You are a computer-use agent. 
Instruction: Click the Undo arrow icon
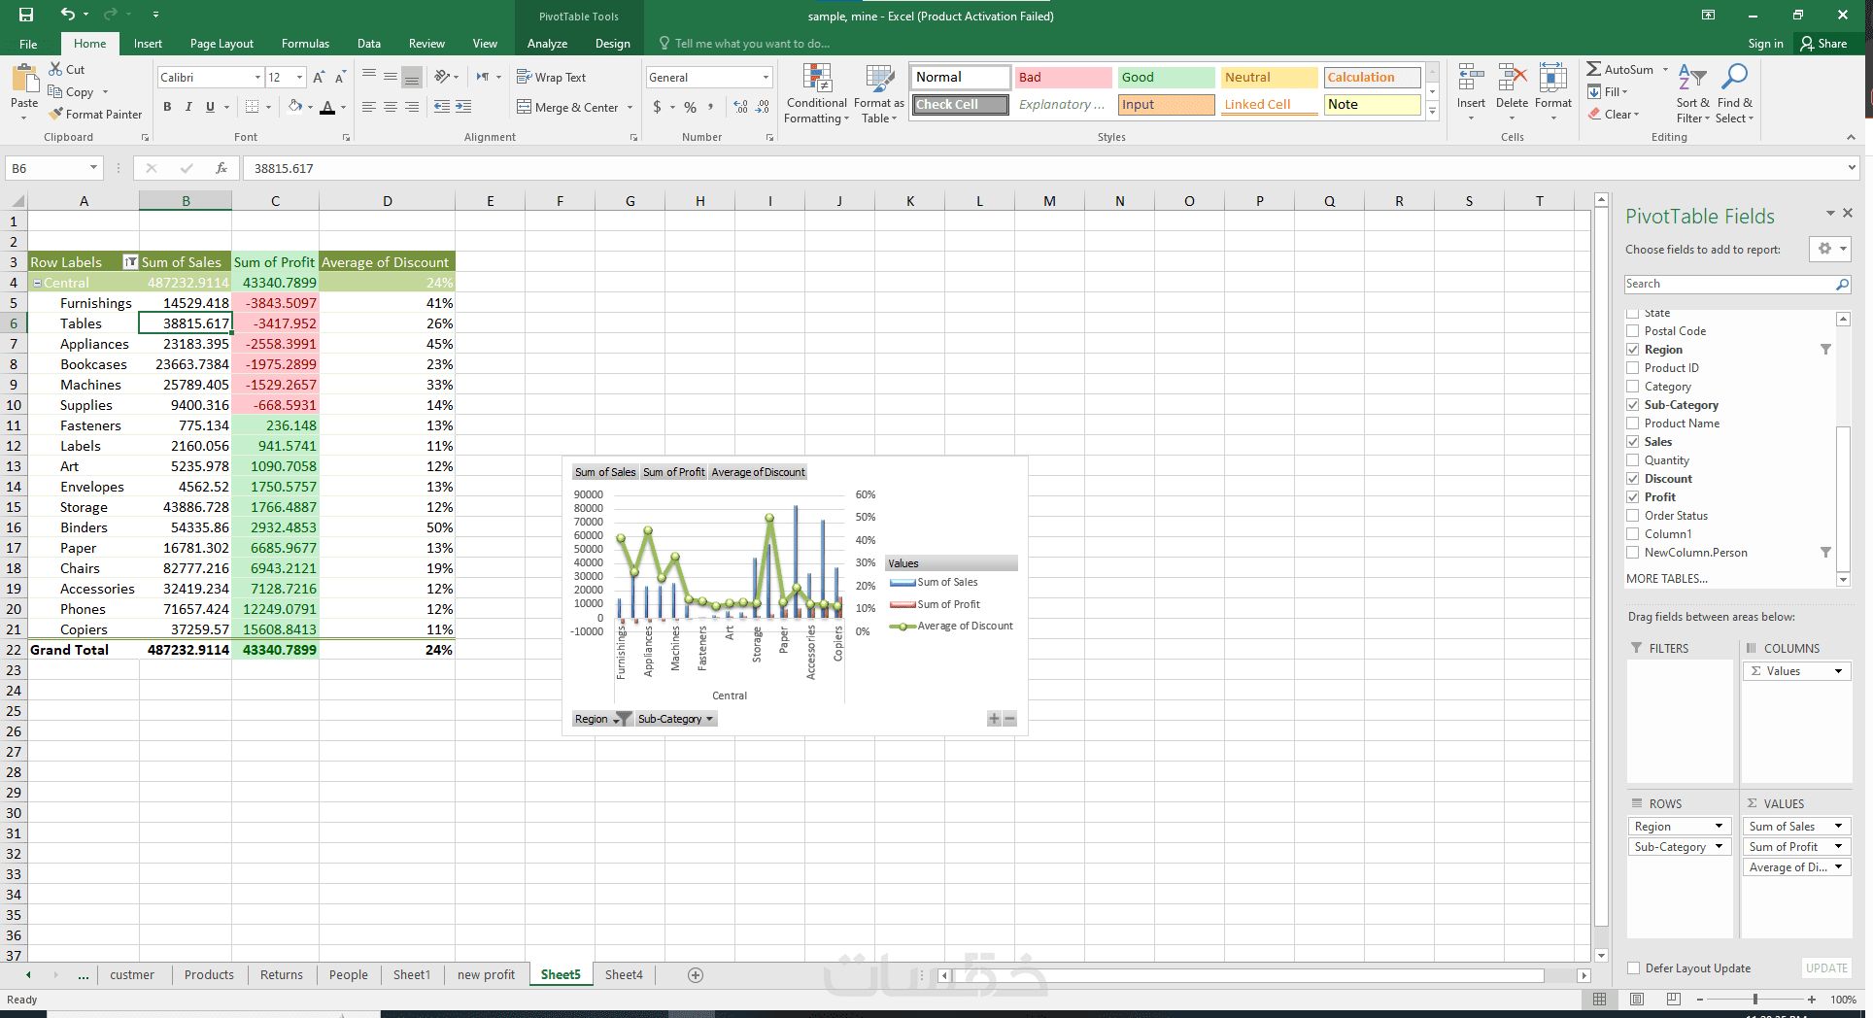[x=67, y=15]
